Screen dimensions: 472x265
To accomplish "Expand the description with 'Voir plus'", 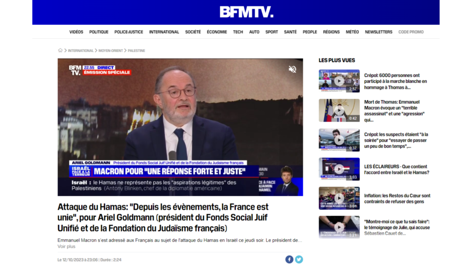I will 66,247.
